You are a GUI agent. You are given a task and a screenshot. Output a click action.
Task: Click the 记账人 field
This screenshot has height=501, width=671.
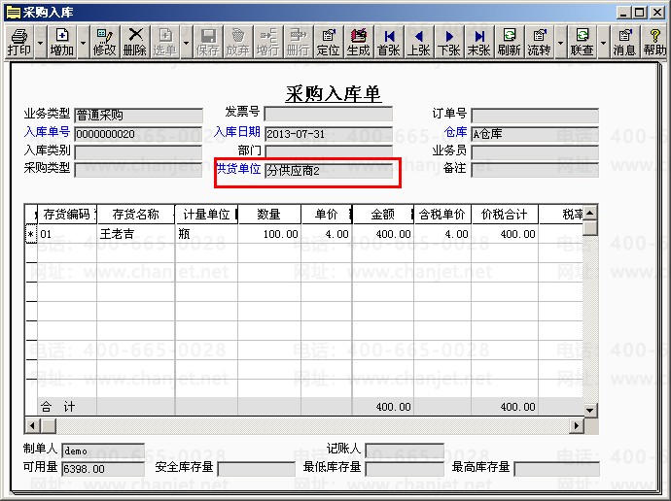[405, 451]
